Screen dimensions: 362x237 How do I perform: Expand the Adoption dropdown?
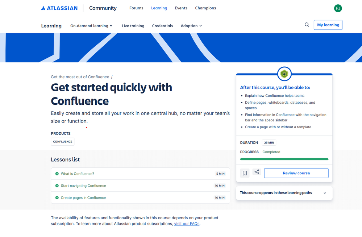[x=191, y=26]
